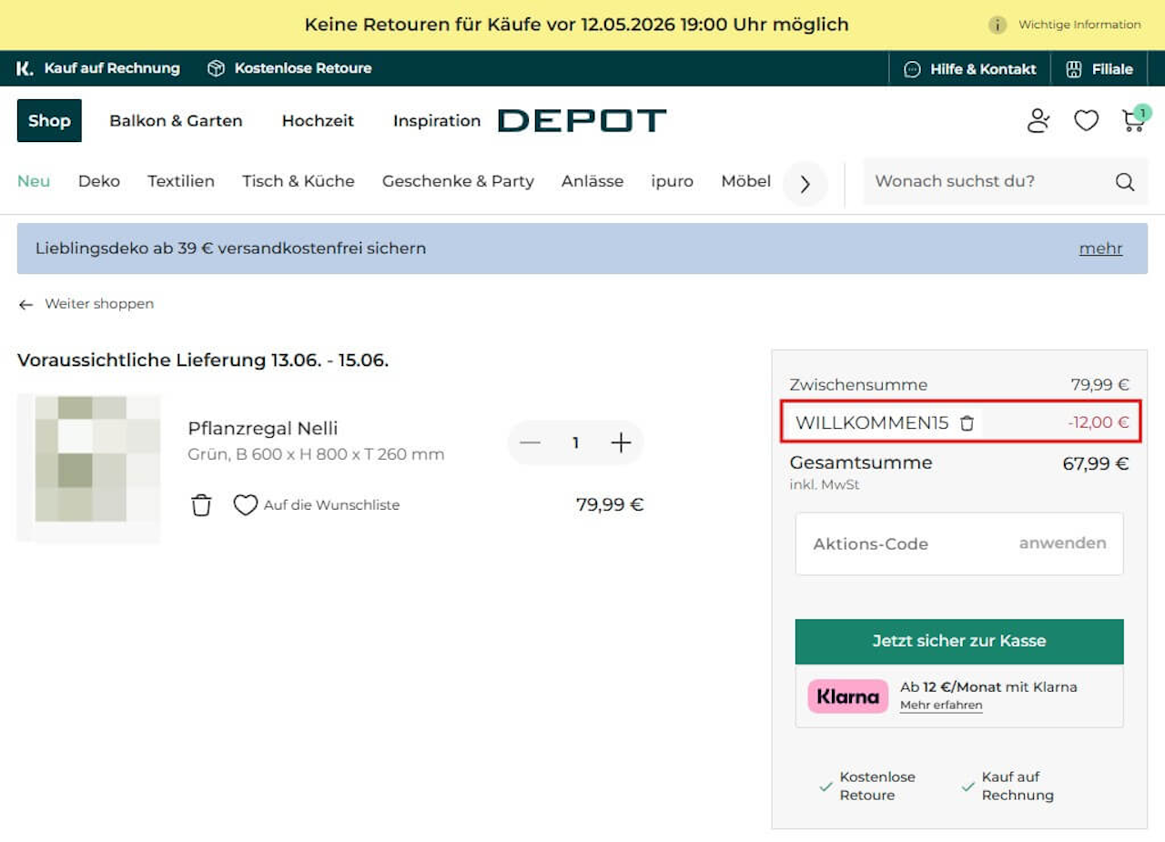This screenshot has width=1165, height=842.
Task: Click the Pflanzregal Nelli product thumbnail
Action: pos(89,469)
